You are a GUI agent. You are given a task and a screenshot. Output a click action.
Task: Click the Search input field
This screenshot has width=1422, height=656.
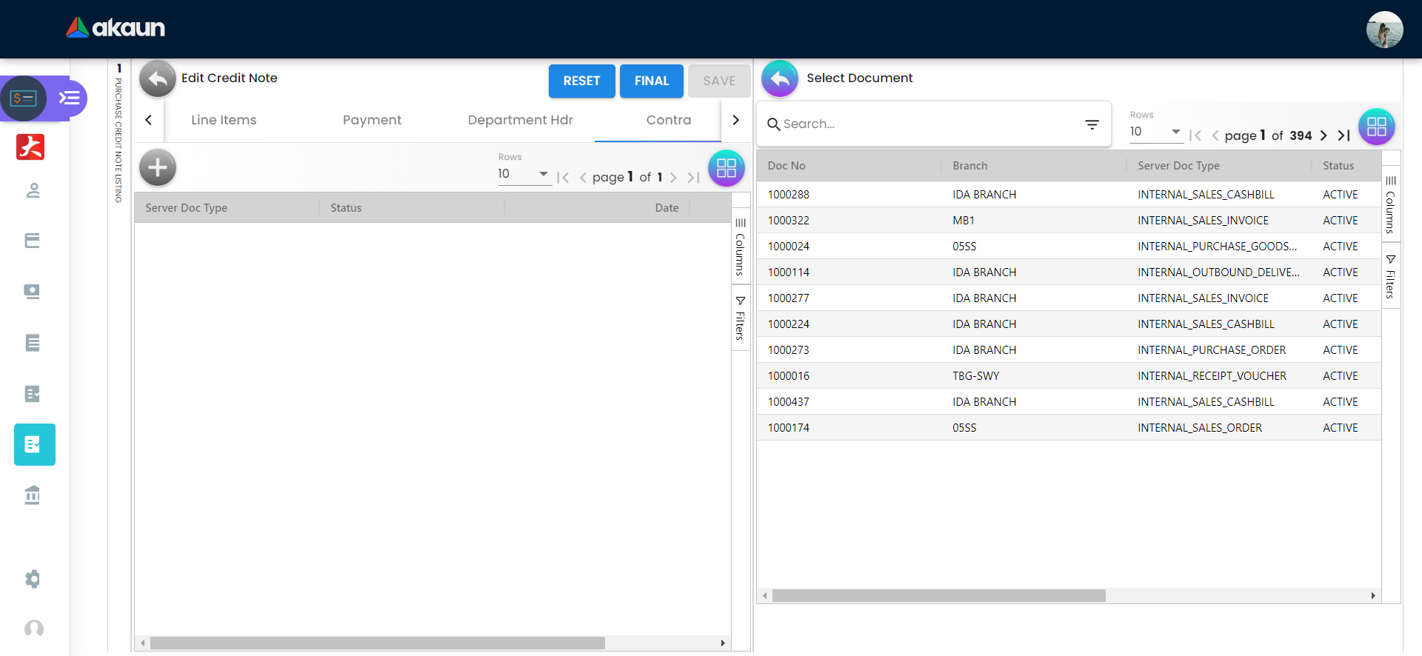pos(926,124)
